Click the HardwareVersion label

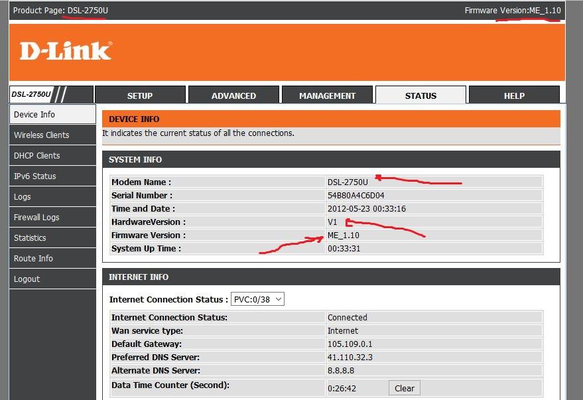tap(149, 222)
